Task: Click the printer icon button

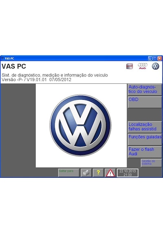Action: (x=86, y=173)
